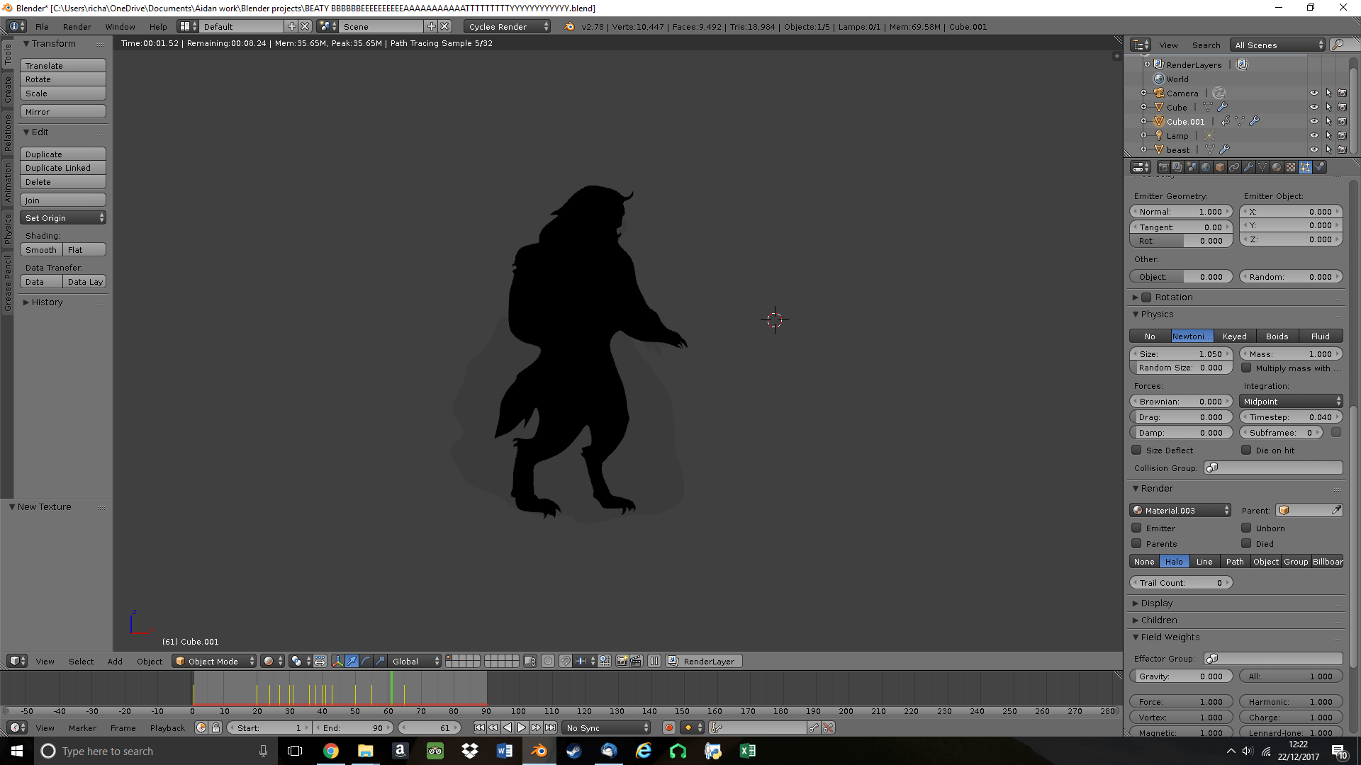Open the Cycles Render engine dropdown
Viewport: 1361px width, 765px height.
[x=507, y=26]
